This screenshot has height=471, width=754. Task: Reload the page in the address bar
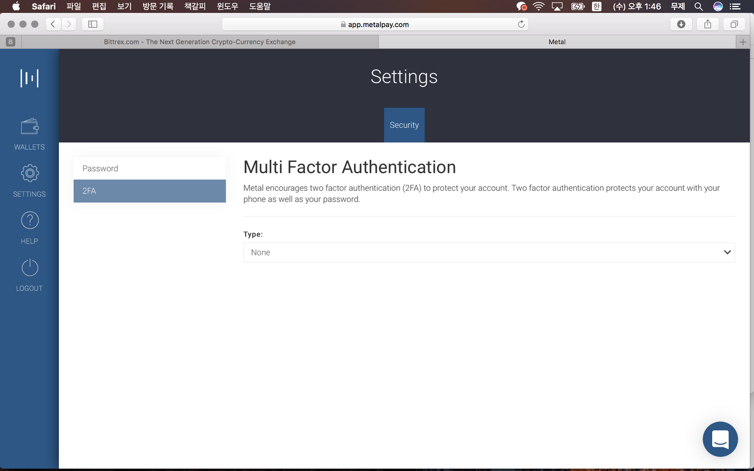521,24
